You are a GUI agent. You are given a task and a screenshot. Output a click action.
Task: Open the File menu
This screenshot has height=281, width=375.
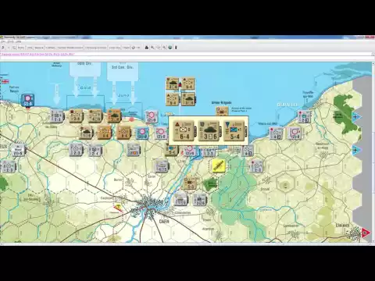point(3,42)
